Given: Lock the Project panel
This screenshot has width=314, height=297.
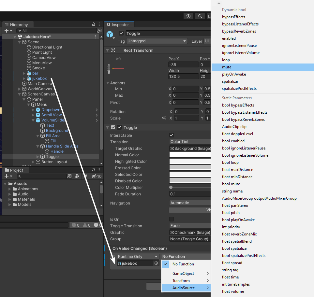Looking at the screenshot, I should point(94,170).
